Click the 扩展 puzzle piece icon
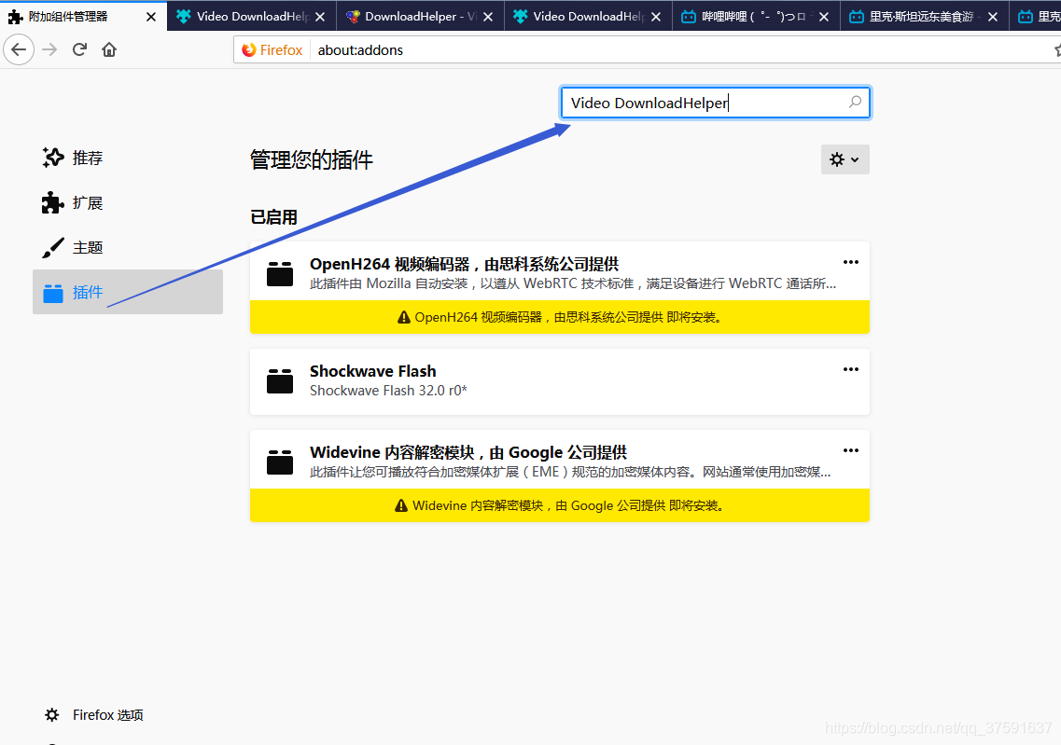1061x745 pixels. (53, 203)
